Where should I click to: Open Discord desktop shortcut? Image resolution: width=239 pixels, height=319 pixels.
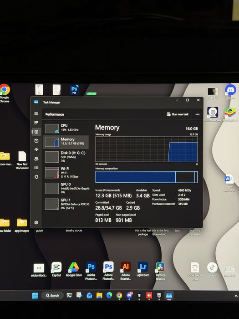(x=231, y=92)
